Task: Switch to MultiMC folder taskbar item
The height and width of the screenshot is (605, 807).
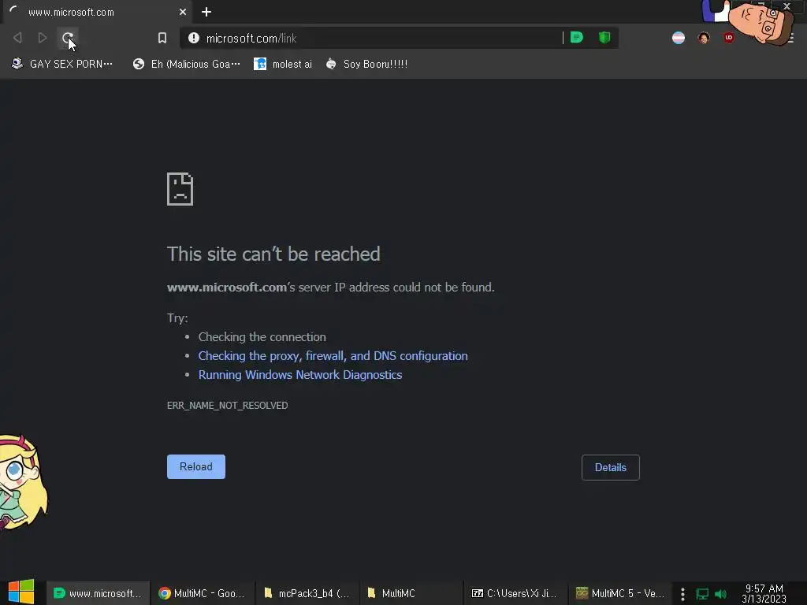Action: click(x=411, y=593)
